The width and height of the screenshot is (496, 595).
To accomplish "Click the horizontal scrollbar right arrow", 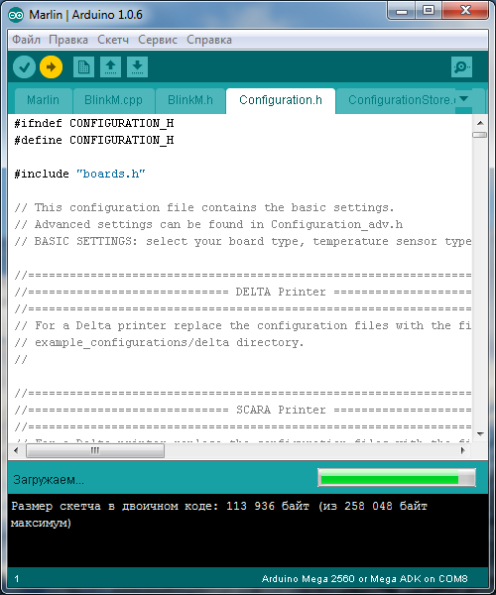I will (x=462, y=450).
